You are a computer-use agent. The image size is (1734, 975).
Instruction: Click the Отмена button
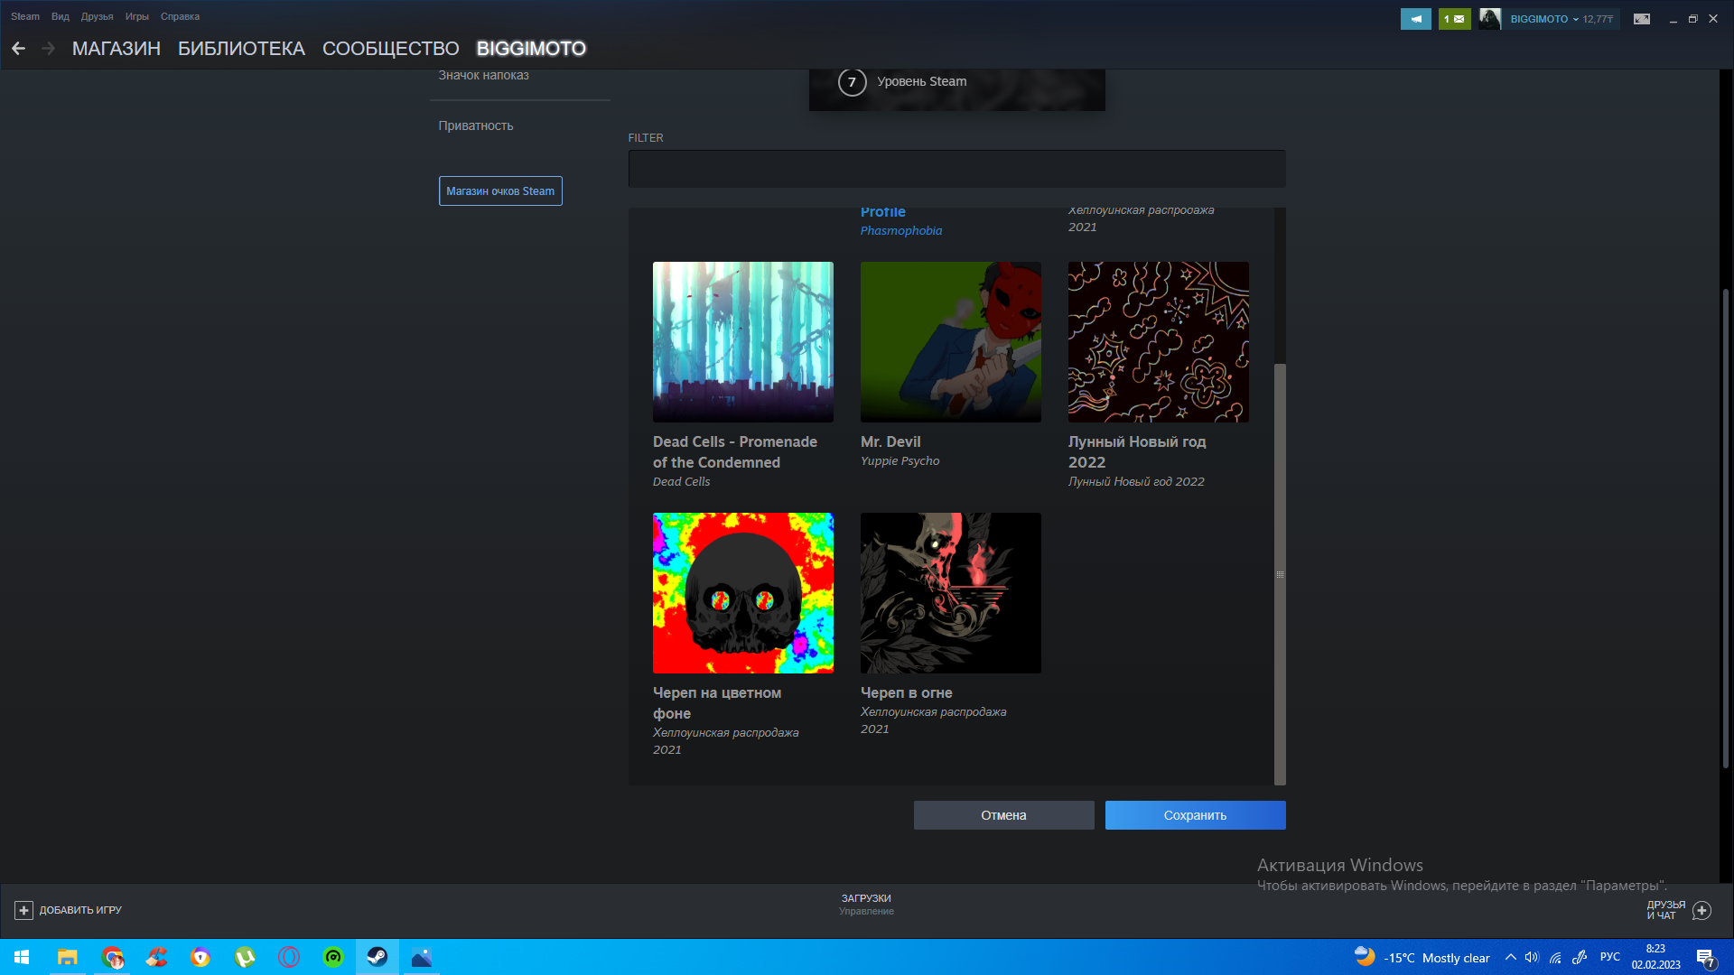1003,815
